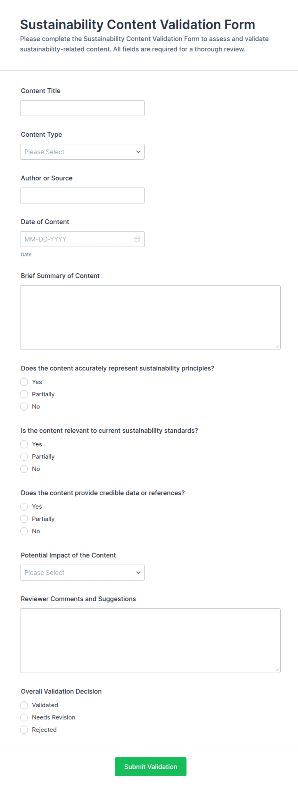Mark the content as Rejected
This screenshot has width=298, height=792.
click(24, 730)
